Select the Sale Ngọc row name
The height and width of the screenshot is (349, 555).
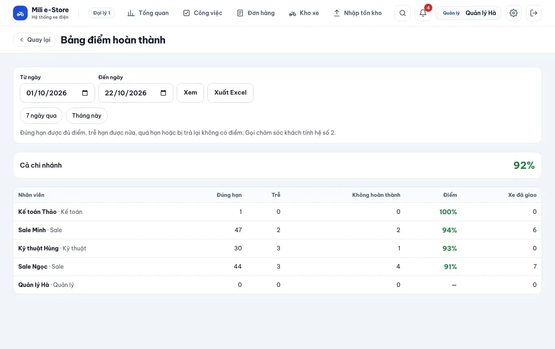tap(33, 267)
